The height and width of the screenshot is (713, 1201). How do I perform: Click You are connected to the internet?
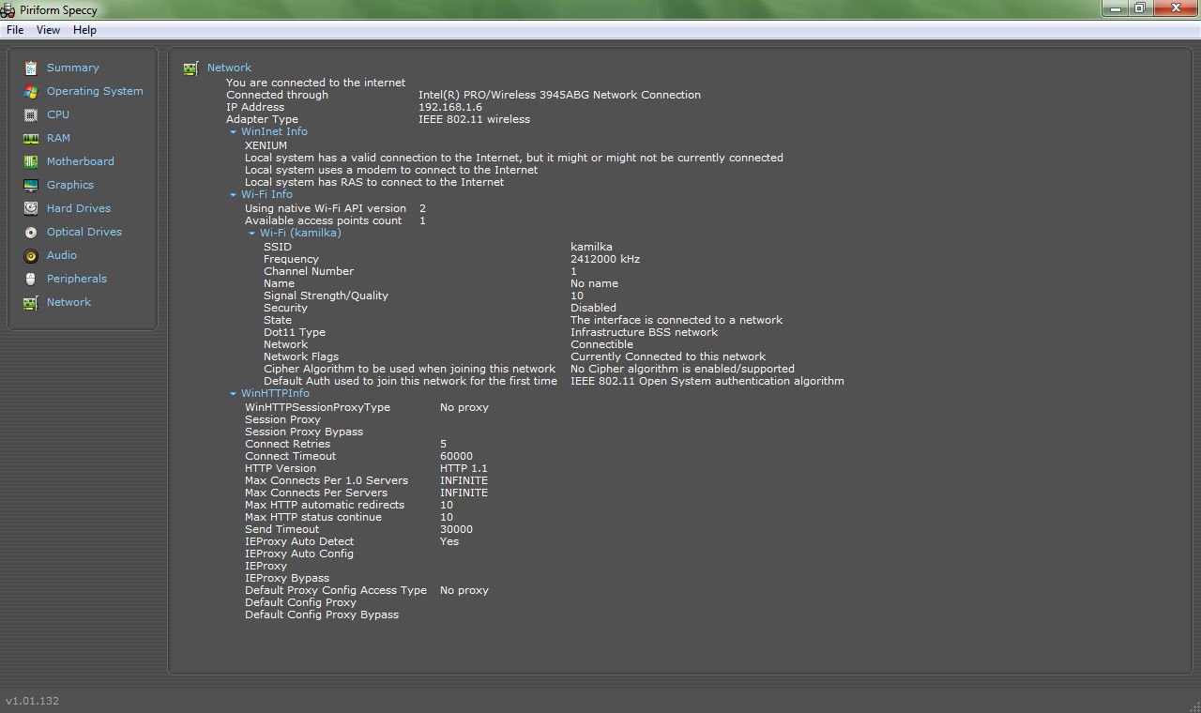pyautogui.click(x=315, y=83)
